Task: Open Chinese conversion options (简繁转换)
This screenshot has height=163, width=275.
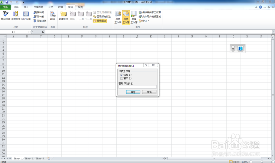Action: click(x=40, y=21)
